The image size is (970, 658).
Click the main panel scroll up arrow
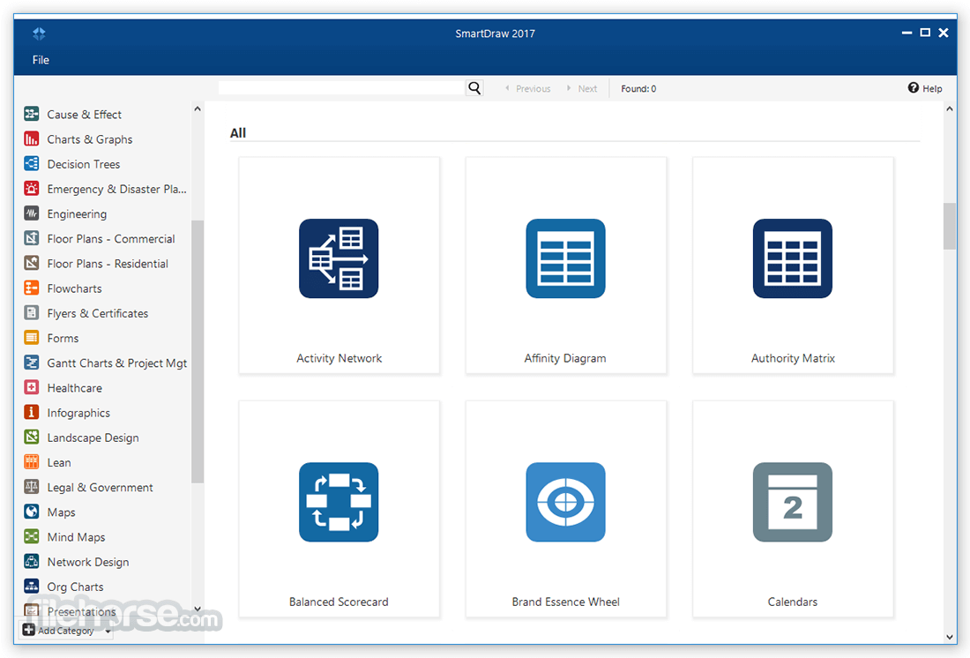[x=950, y=109]
